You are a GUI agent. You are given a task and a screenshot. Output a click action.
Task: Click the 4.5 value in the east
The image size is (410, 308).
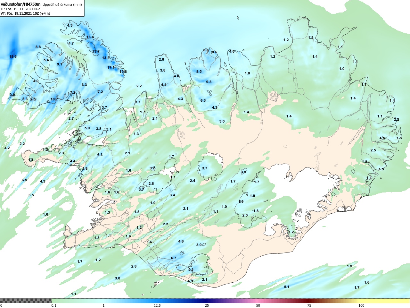382,138
